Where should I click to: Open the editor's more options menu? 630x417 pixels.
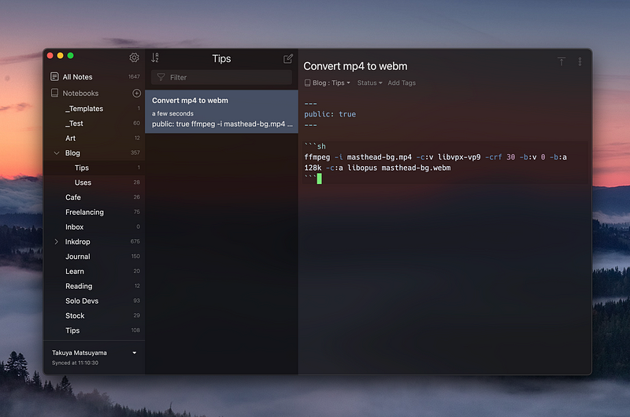point(580,61)
